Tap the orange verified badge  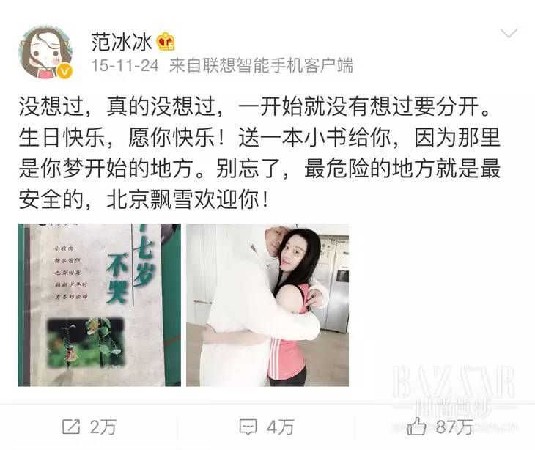click(64, 71)
